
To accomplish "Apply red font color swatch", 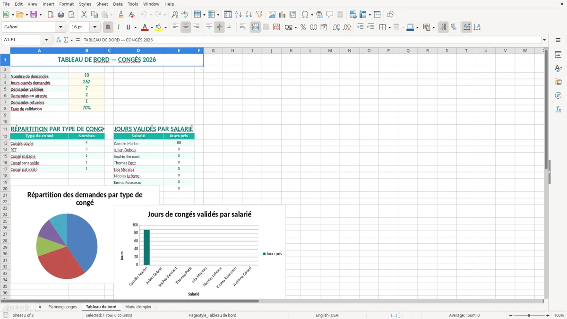I will [x=145, y=27].
